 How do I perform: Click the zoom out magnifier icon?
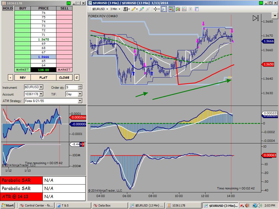click(x=148, y=9)
